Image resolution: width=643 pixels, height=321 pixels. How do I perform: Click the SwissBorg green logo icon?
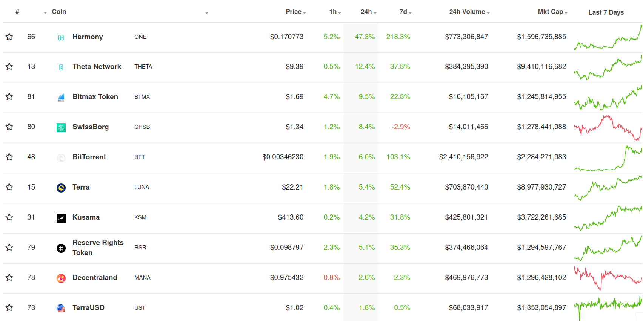61,128
